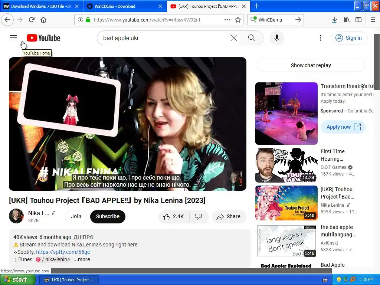Screen dimensions: 380x285
Task: Open the browser downloads panel
Action: (334, 20)
